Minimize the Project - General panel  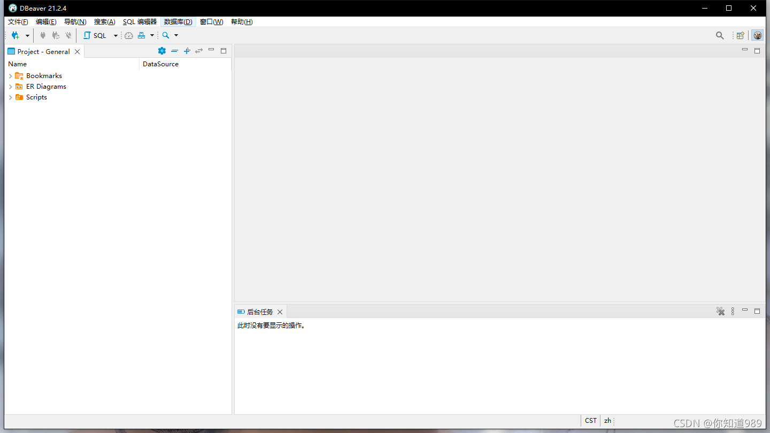[211, 50]
